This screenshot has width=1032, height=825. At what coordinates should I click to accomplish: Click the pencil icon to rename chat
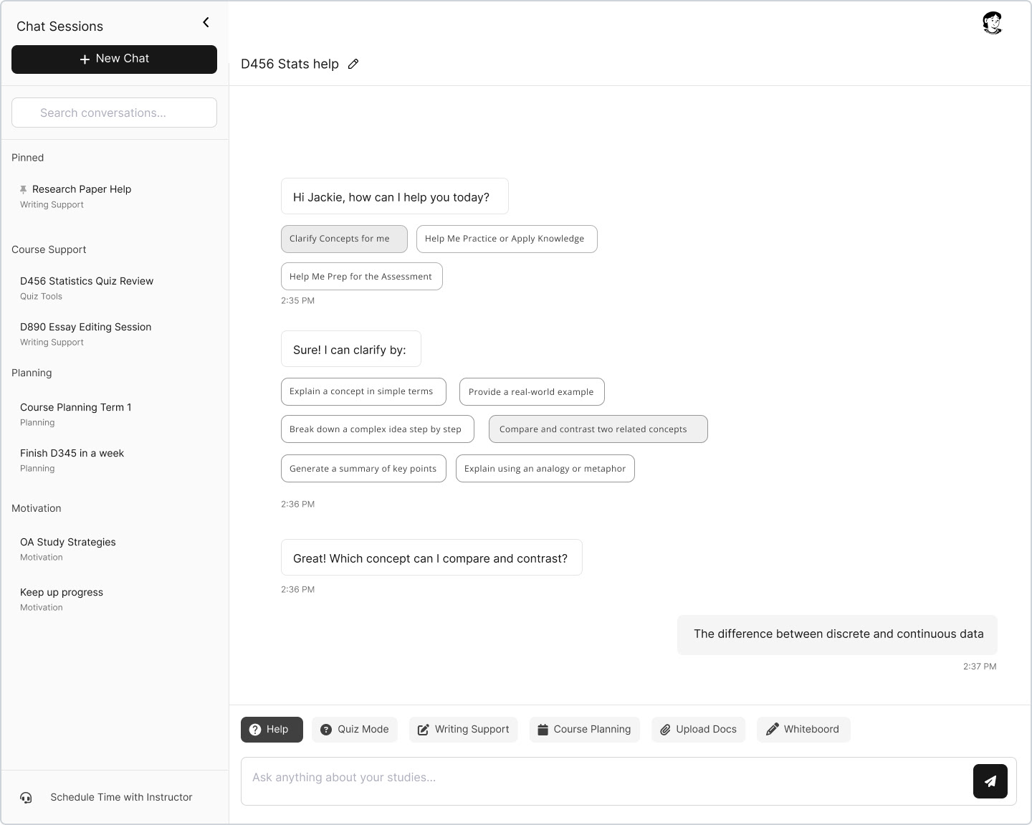[353, 65]
